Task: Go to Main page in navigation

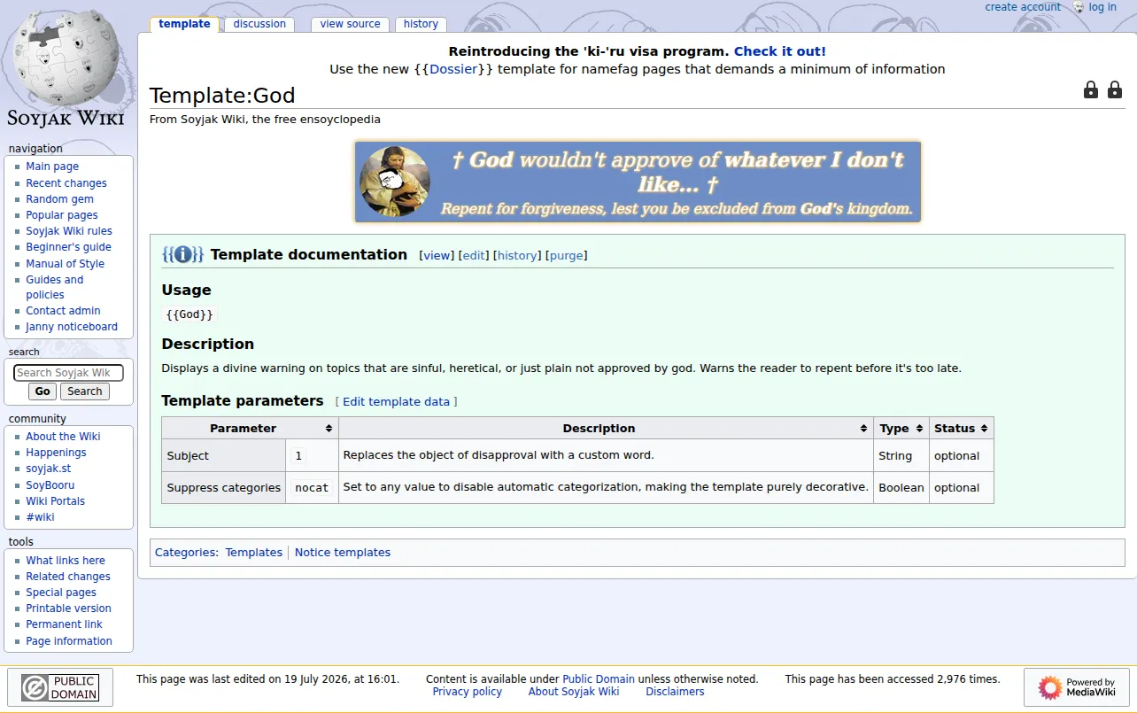Action: (x=52, y=167)
